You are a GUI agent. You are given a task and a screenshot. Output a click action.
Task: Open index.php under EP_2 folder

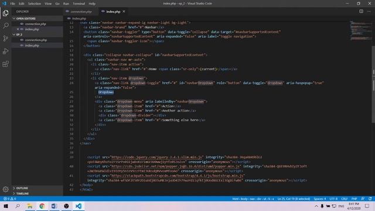[x=32, y=45]
